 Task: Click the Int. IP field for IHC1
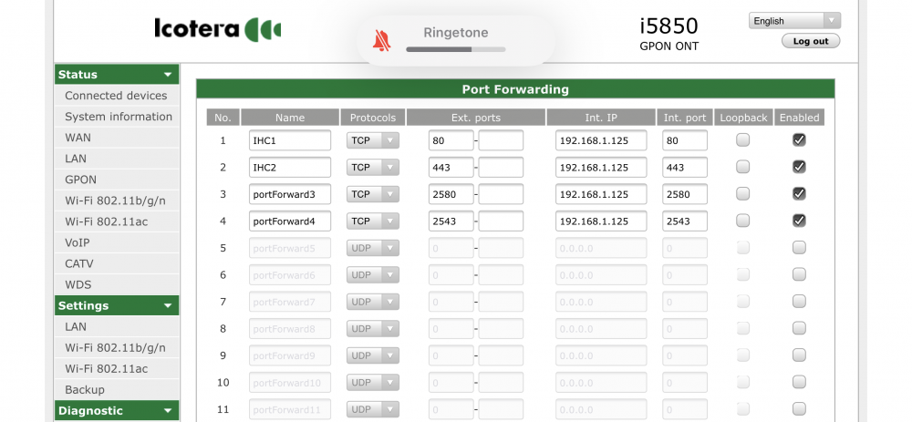(601, 140)
